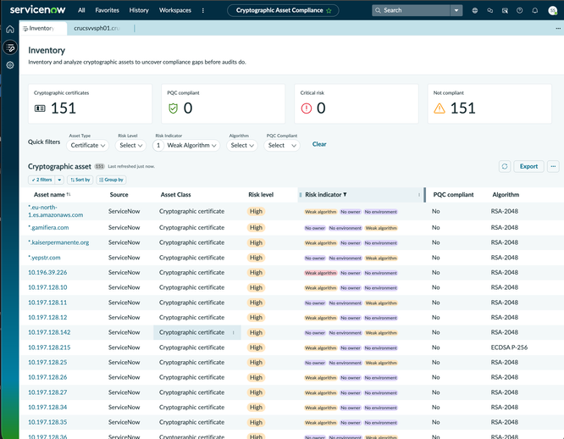Open the Algorithm Select dropdown
The width and height of the screenshot is (564, 439).
point(242,146)
